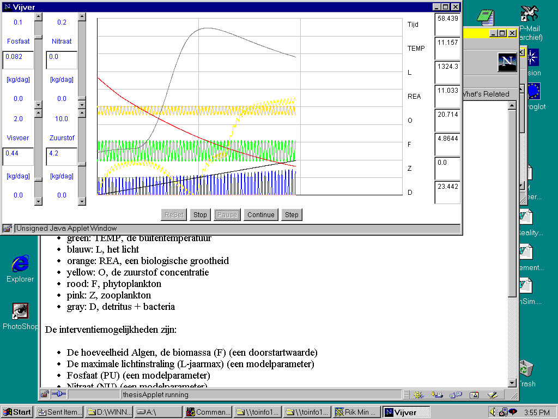Click the Visvoer slider up arrow
Viewport: 558px width, 419px height.
(39, 113)
